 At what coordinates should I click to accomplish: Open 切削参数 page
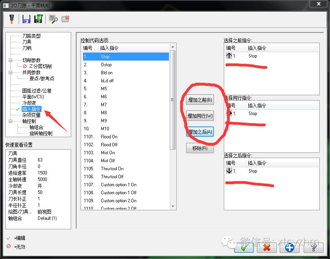(x=31, y=60)
